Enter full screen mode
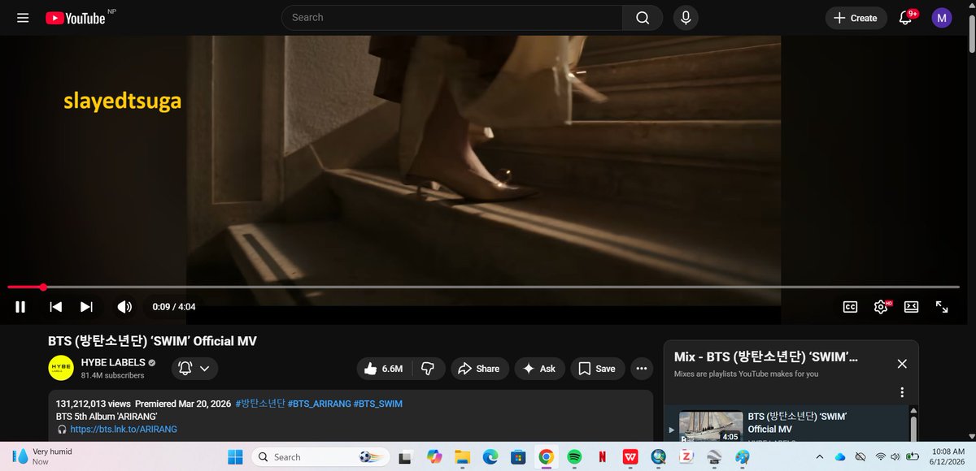The image size is (976, 471). (942, 306)
